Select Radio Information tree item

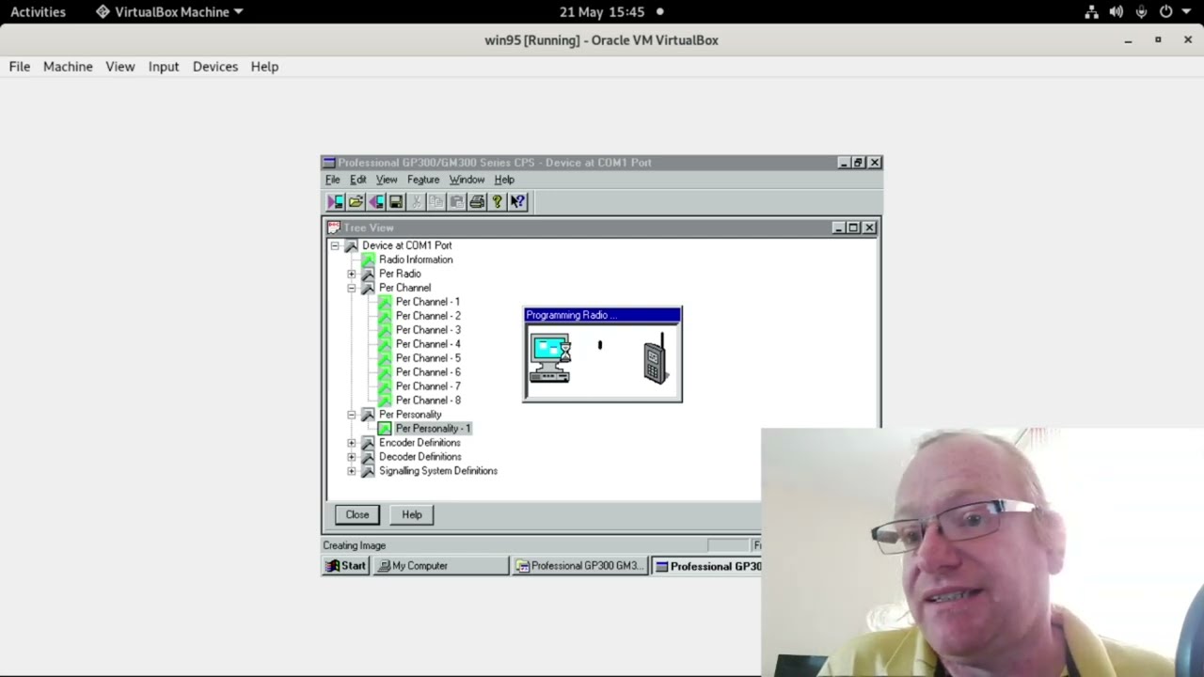point(416,260)
